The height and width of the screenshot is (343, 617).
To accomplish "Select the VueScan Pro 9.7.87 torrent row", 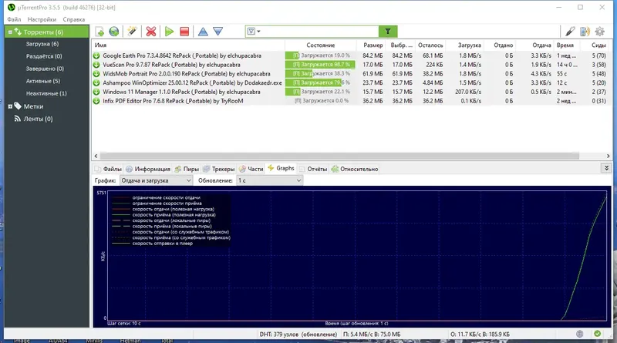I will point(352,65).
